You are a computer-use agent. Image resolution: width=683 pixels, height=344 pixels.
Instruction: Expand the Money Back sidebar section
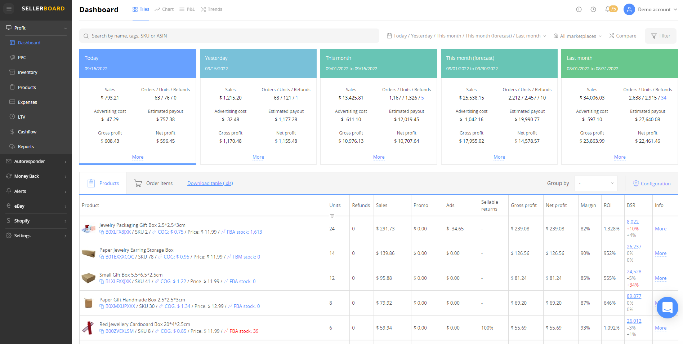pyautogui.click(x=65, y=176)
